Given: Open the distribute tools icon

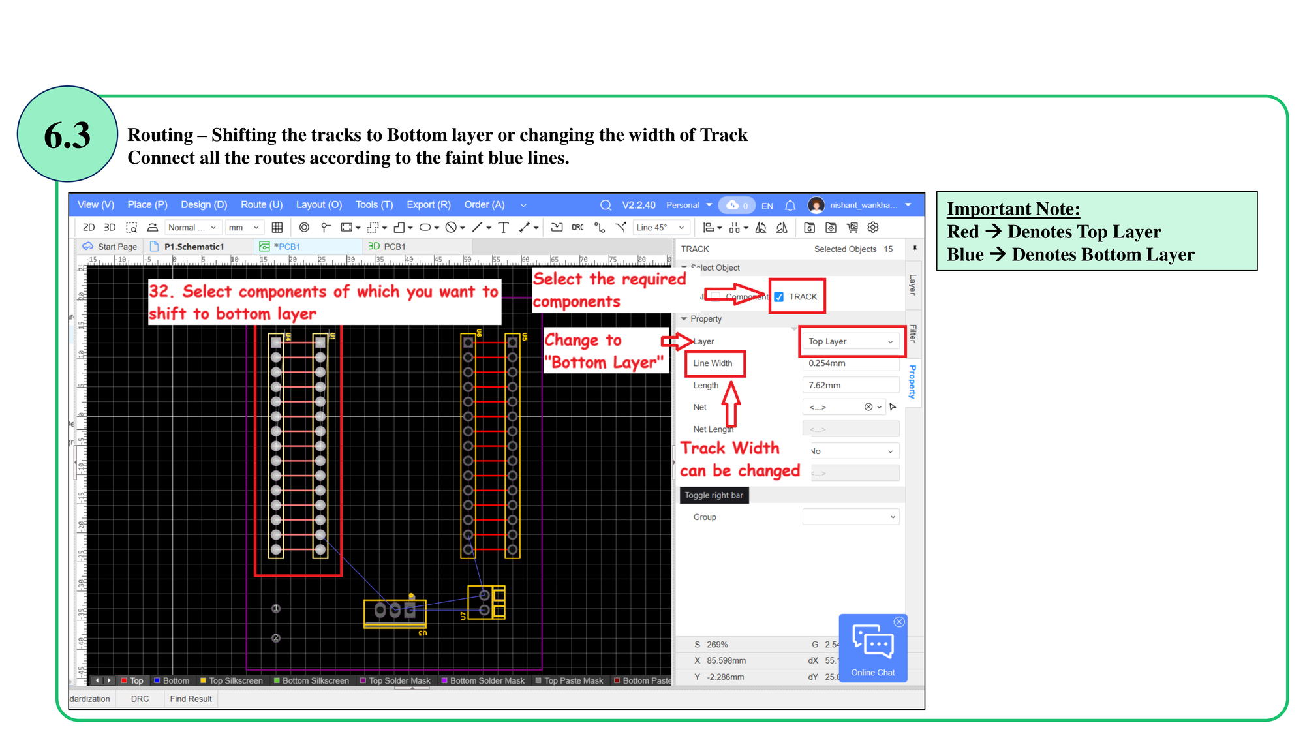Looking at the screenshot, I should pos(735,228).
